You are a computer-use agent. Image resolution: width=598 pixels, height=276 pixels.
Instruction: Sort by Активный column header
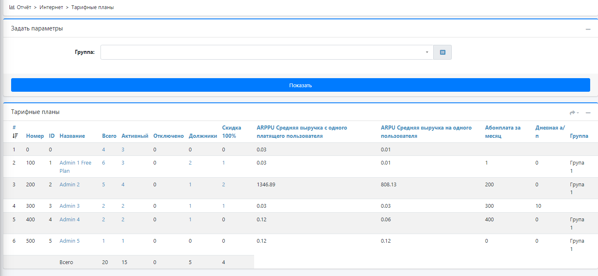tap(135, 136)
